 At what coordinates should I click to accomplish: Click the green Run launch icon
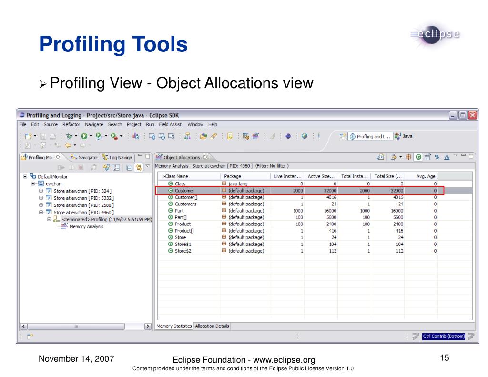[x=84, y=136]
